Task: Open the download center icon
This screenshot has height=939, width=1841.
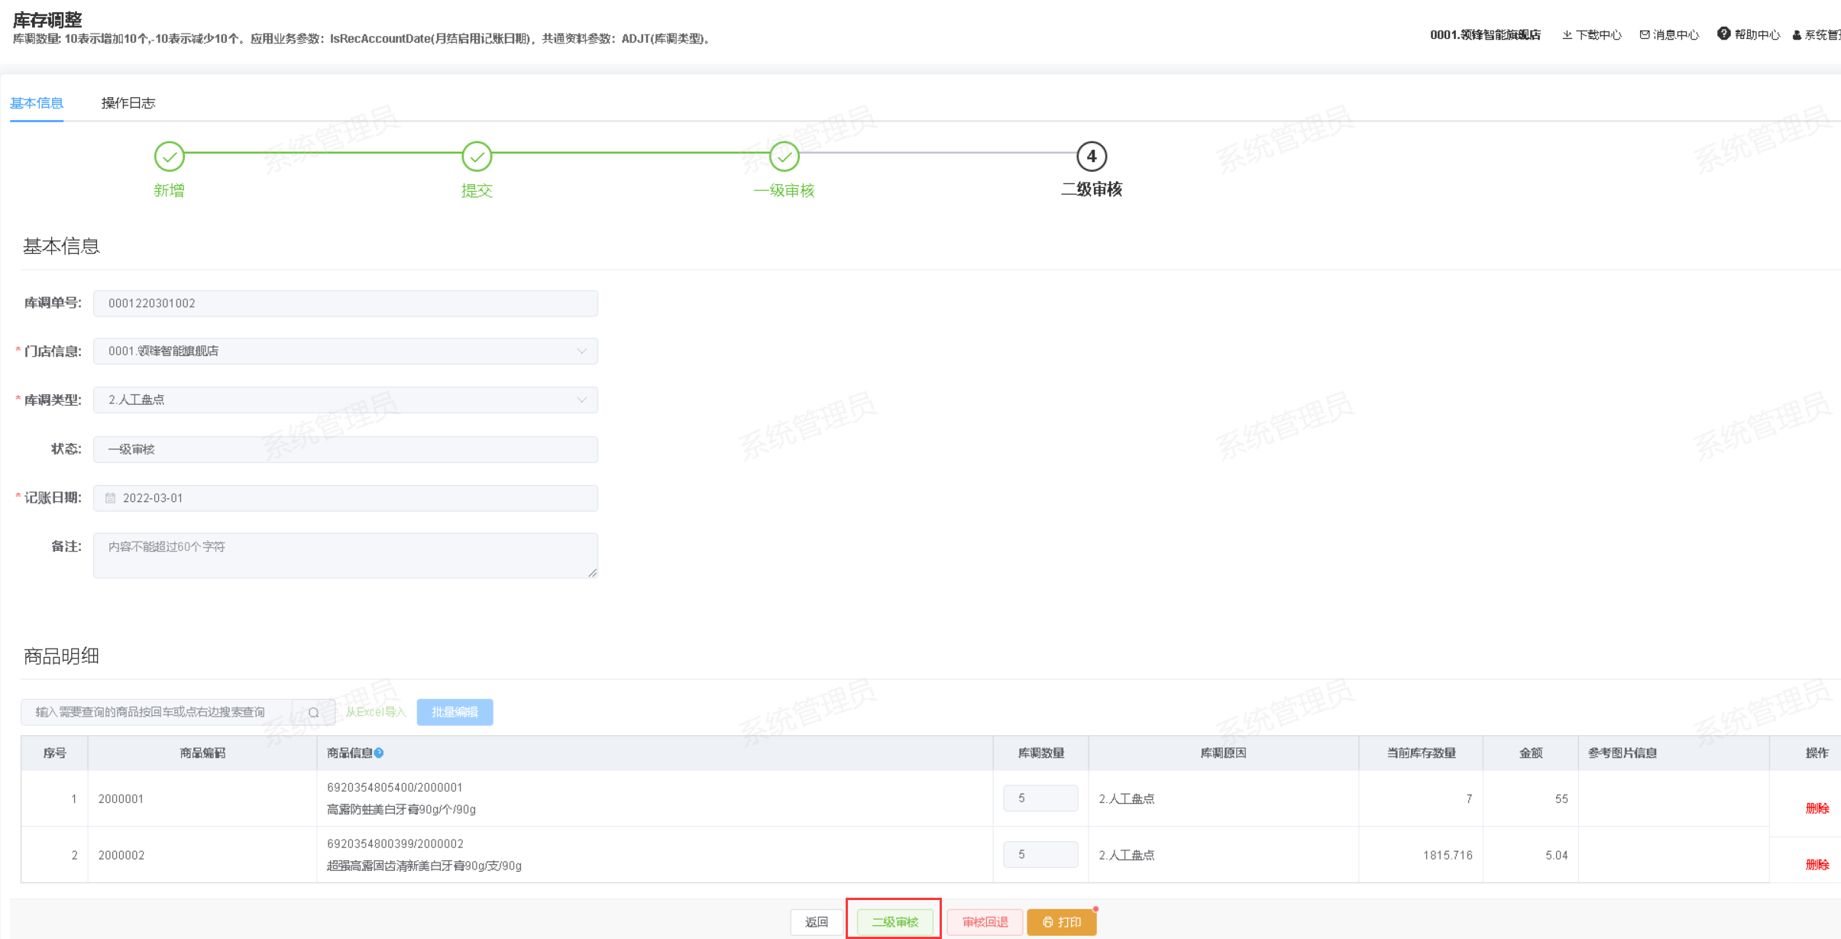Action: coord(1568,35)
